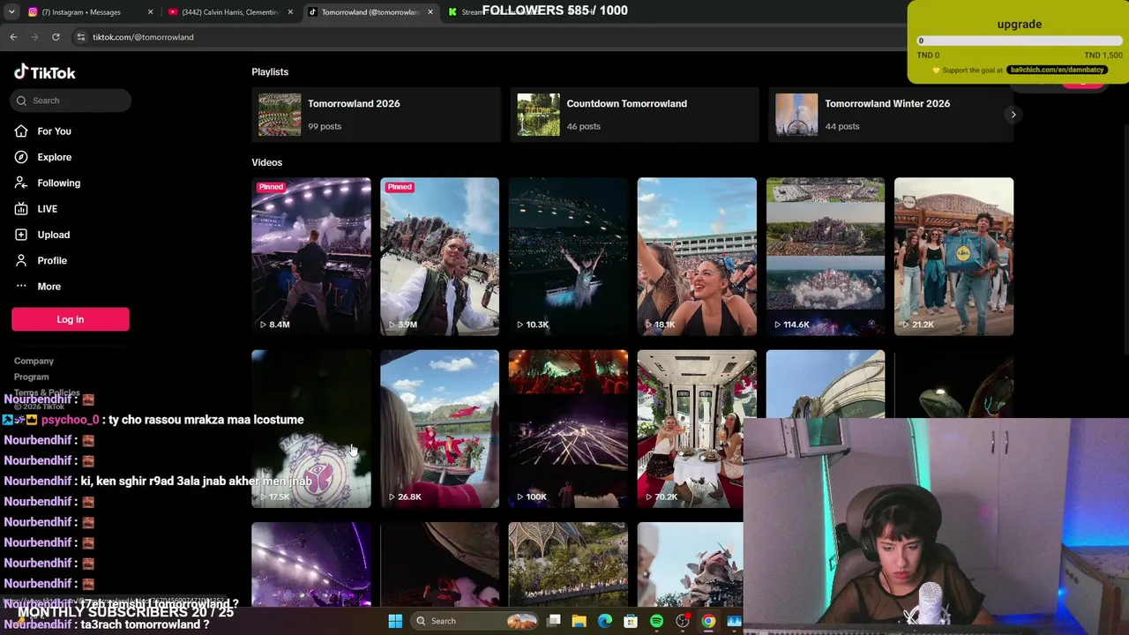Play the pinned video with 3.9M views

click(x=439, y=257)
